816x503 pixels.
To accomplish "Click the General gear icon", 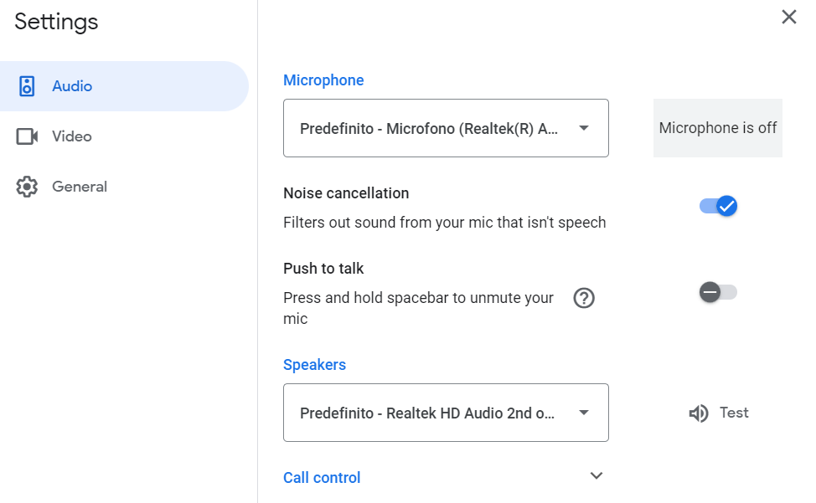I will pos(28,187).
